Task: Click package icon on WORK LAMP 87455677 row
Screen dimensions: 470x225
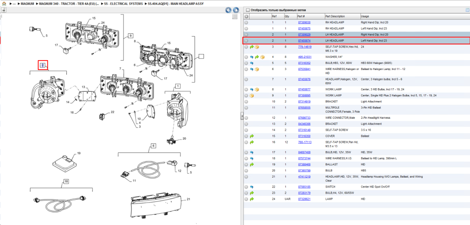Action: pyautogui.click(x=257, y=90)
